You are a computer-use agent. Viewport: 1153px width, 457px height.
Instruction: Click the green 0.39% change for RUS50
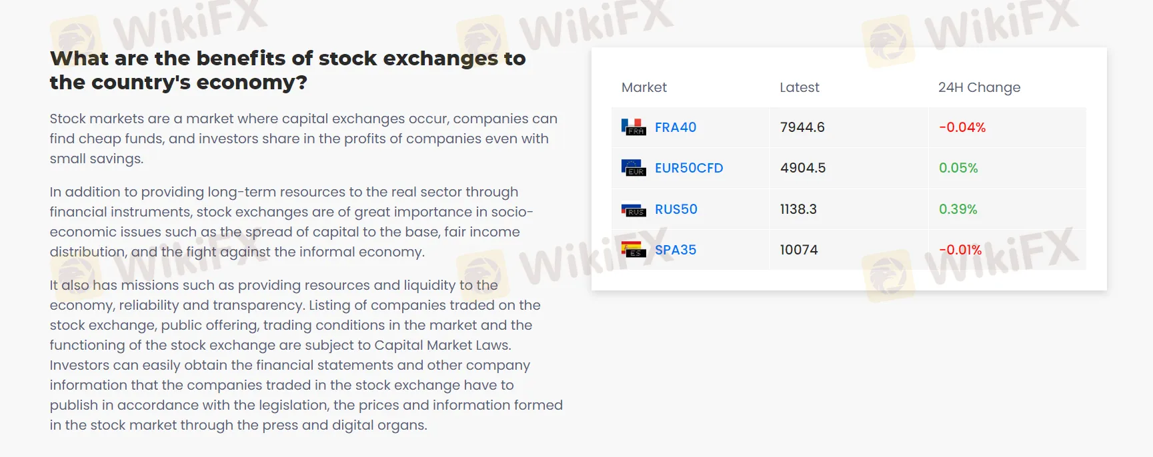point(958,209)
